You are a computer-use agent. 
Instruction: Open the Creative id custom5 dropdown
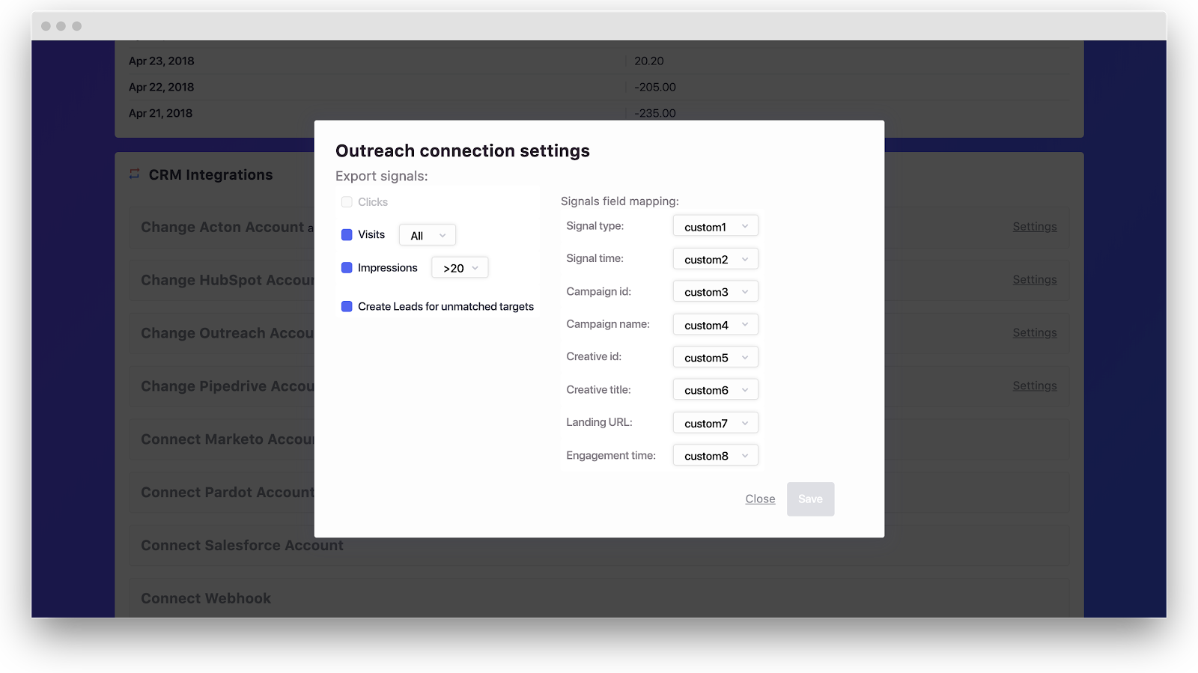click(x=715, y=357)
